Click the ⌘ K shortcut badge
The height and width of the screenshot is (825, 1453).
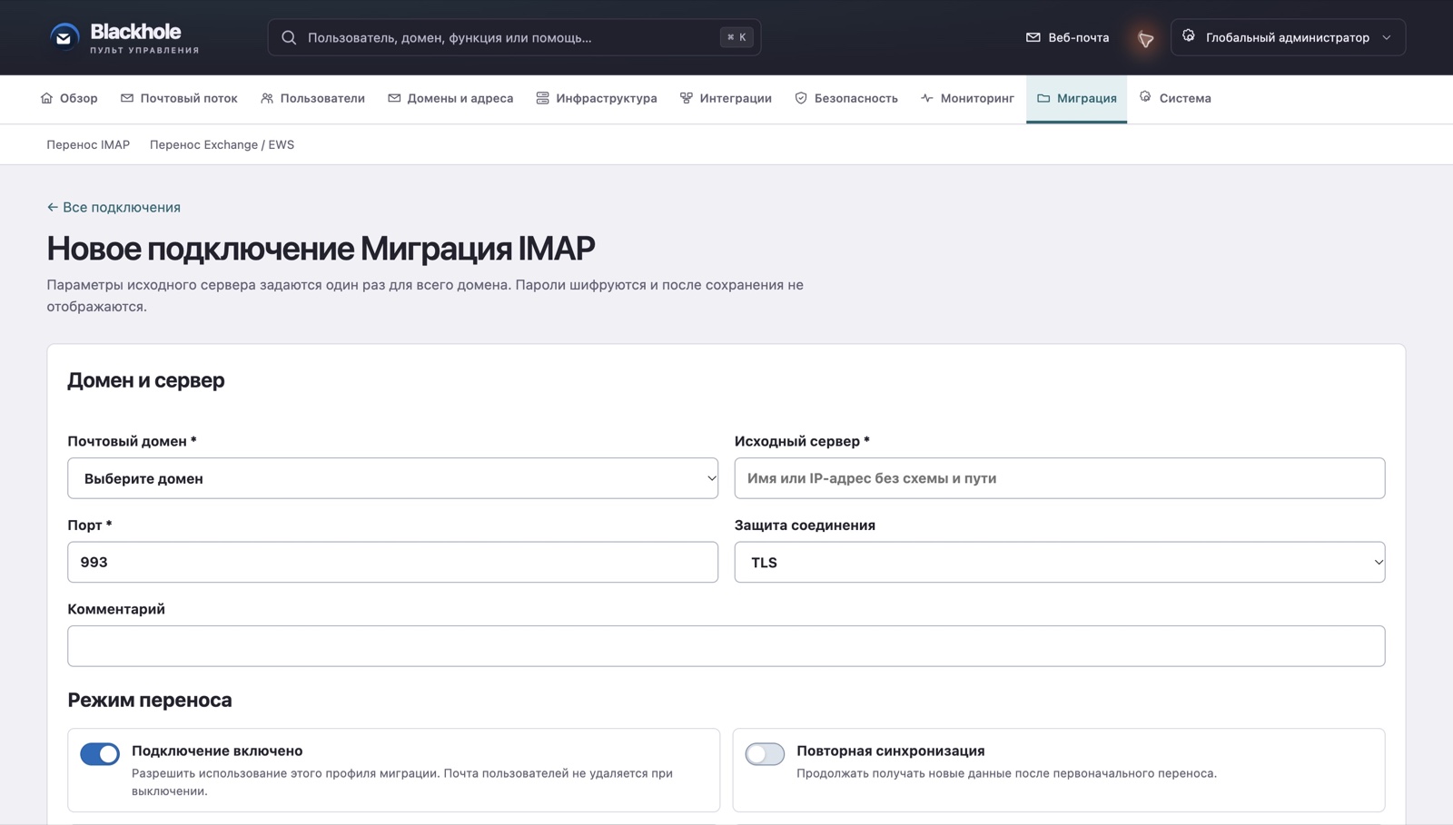(x=736, y=37)
